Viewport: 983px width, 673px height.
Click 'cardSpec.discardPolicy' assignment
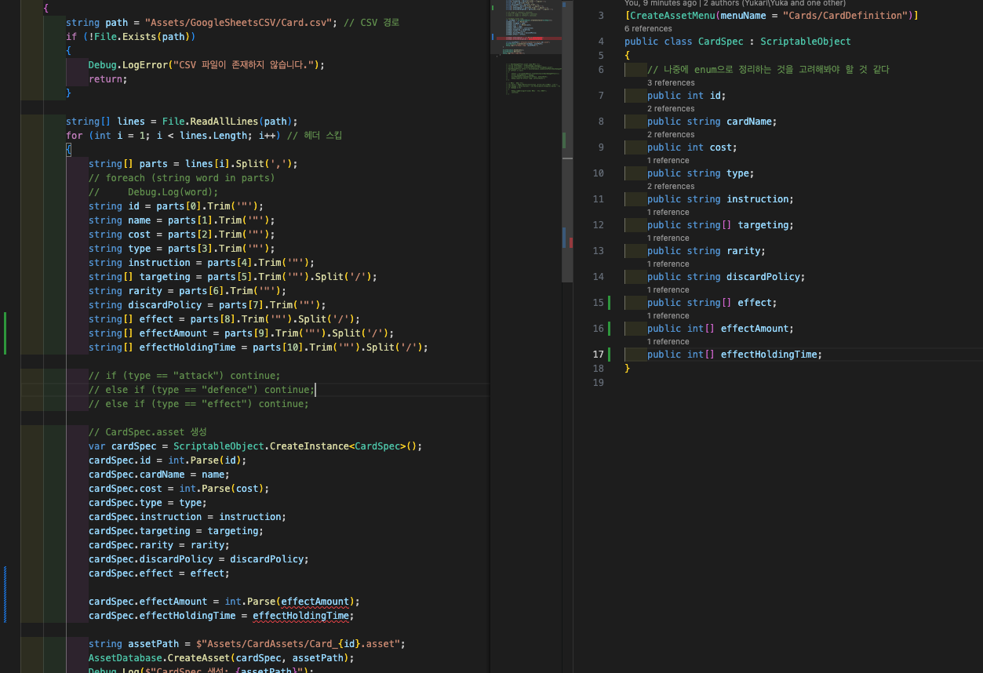click(151, 559)
